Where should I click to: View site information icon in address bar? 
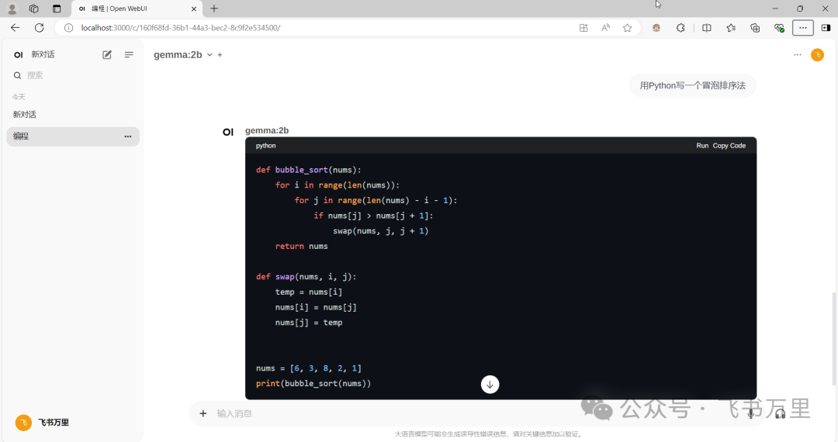68,28
